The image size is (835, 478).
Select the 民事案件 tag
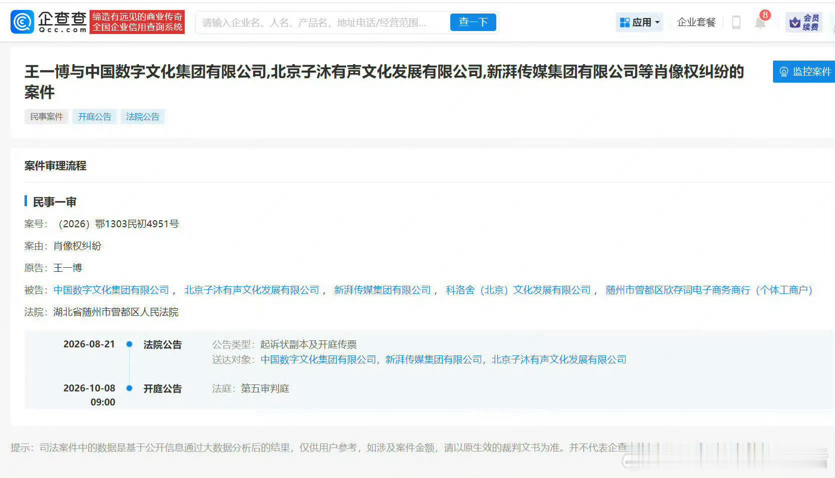click(x=47, y=117)
